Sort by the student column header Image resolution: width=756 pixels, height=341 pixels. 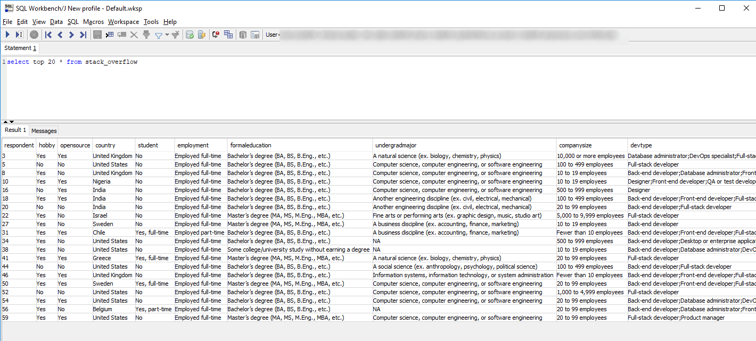[155, 145]
